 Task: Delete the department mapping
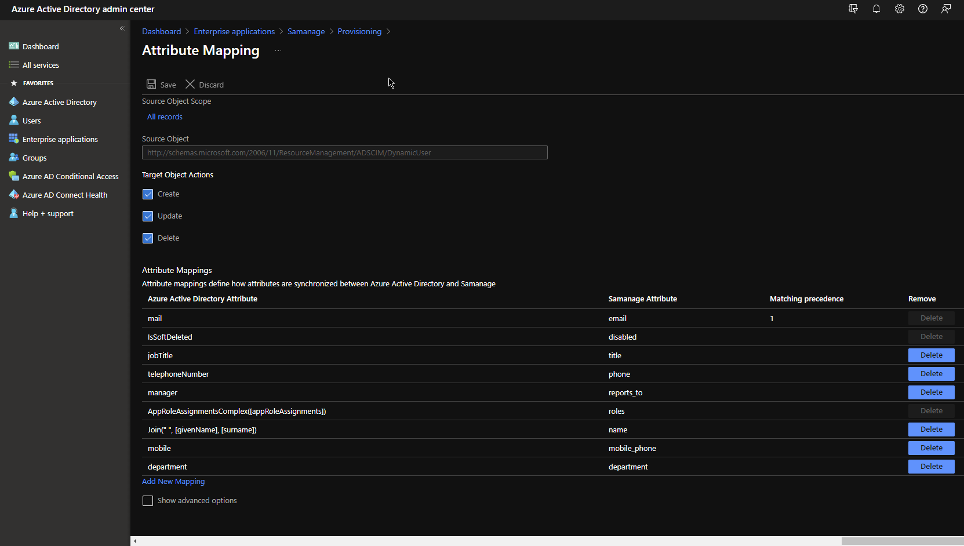[x=931, y=467]
